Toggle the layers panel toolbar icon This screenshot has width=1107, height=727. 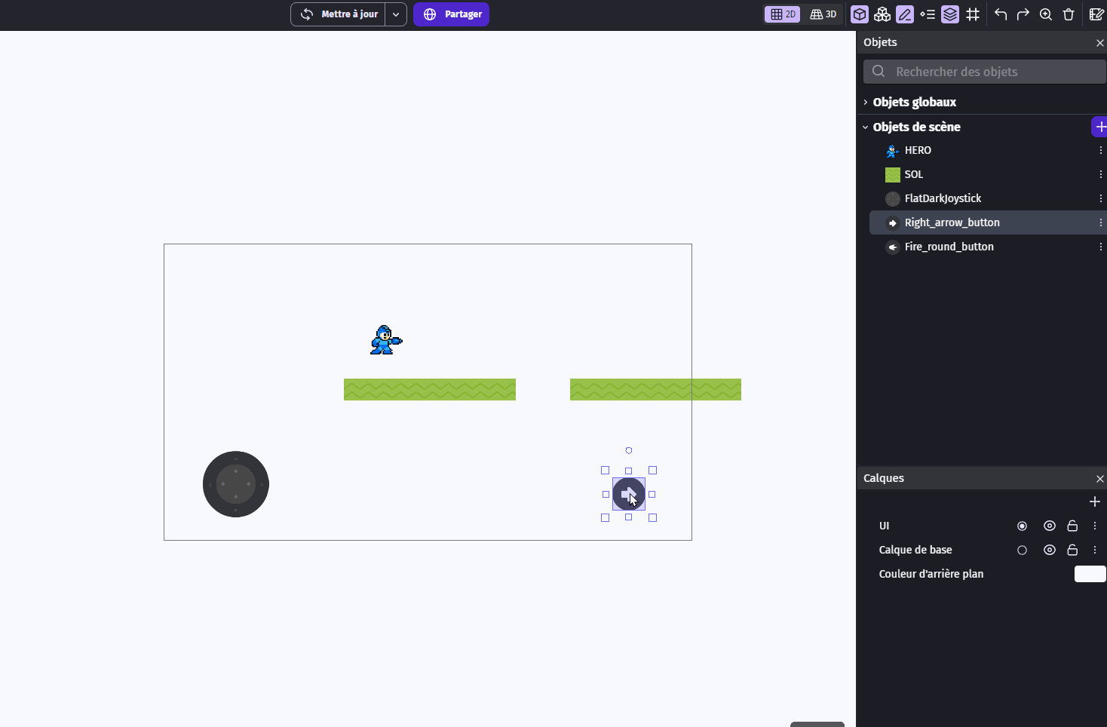[x=950, y=14]
